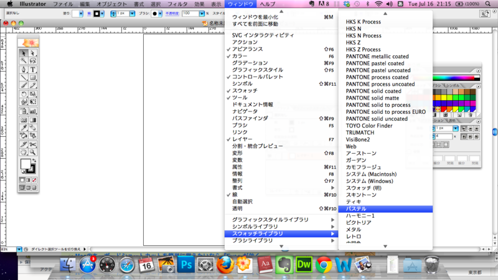The height and width of the screenshot is (280, 498).
Task: Click delete swatch trash icon in Swatches panel
Action: coord(471,114)
